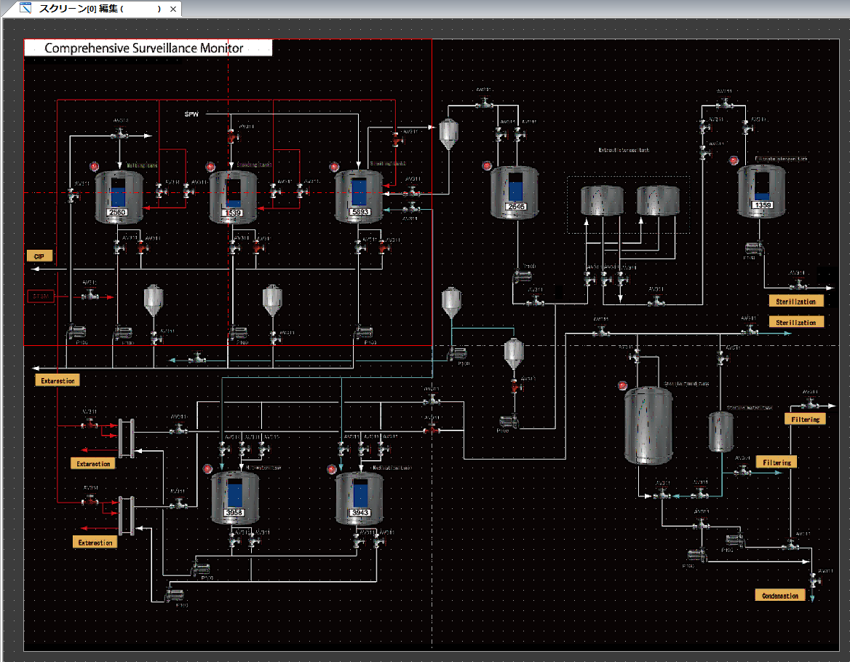Click the valve next to the STM label
The height and width of the screenshot is (662, 850).
tap(90, 295)
